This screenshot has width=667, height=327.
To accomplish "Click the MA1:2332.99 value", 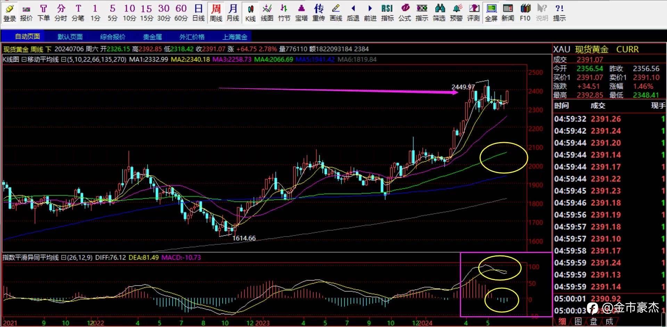I will click(x=148, y=59).
